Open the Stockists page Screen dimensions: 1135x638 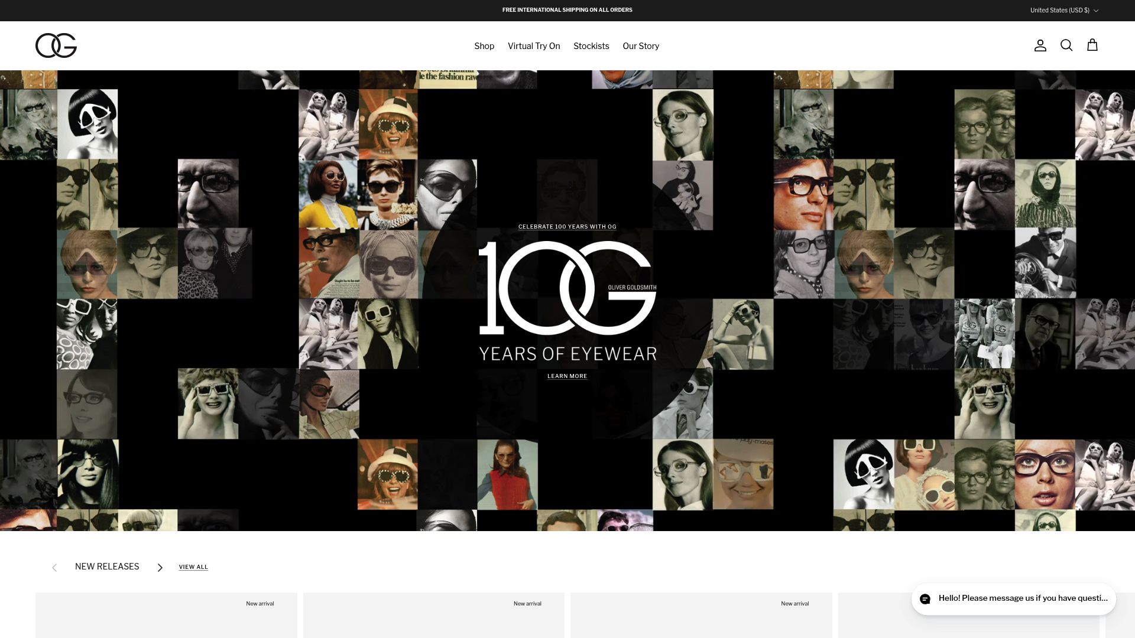tap(591, 46)
